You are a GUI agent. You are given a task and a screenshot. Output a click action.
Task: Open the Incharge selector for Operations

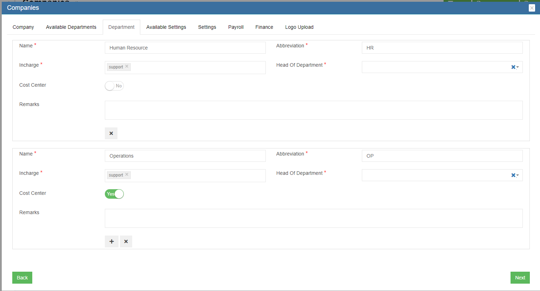coord(196,176)
